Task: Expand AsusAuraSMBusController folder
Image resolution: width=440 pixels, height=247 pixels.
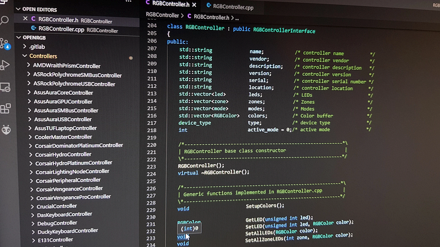Action: point(29,110)
